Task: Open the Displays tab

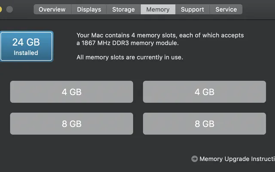Action: [x=89, y=9]
